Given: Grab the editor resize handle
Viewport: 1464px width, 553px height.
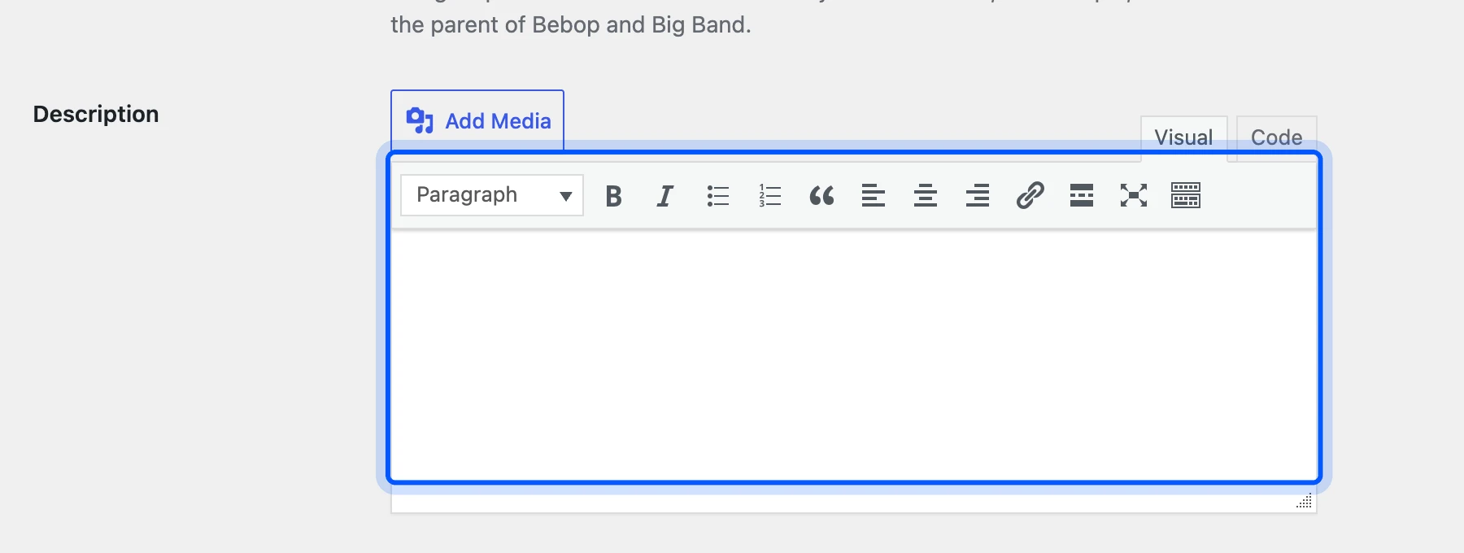Looking at the screenshot, I should point(1304,501).
